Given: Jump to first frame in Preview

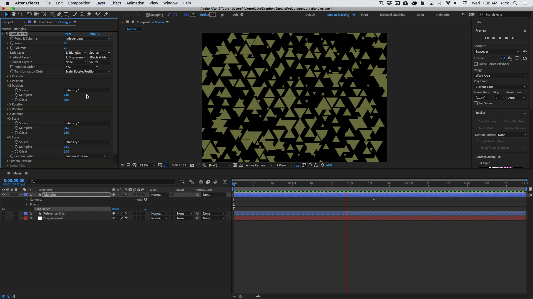Looking at the screenshot, I should (x=487, y=38).
